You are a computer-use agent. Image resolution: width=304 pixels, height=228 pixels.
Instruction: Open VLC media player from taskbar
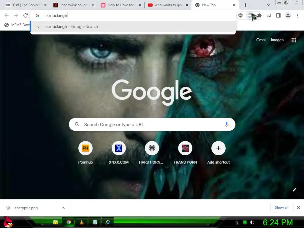pos(82,222)
